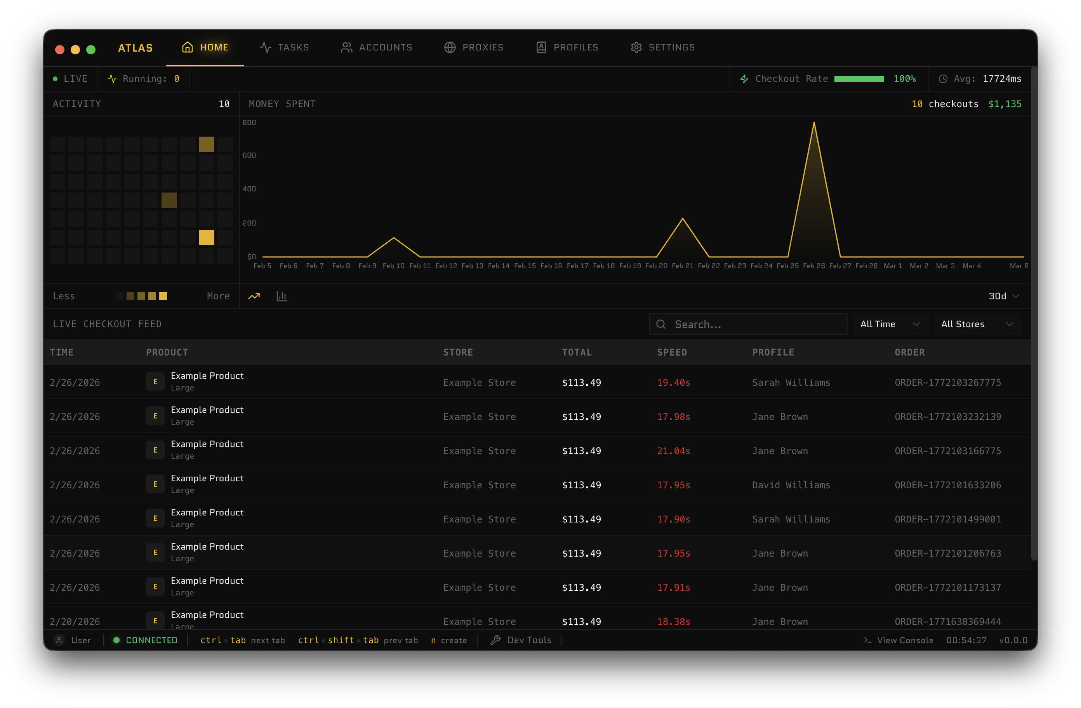This screenshot has width=1081, height=708.
Task: Click the TOTAL column header
Action: point(577,352)
